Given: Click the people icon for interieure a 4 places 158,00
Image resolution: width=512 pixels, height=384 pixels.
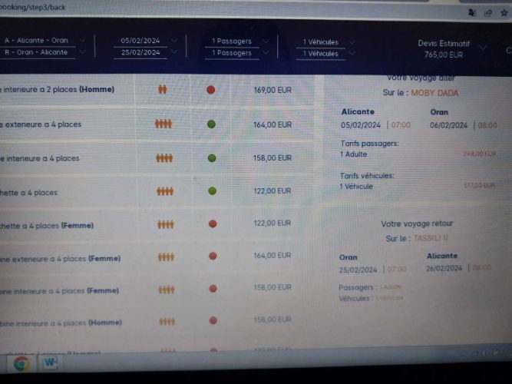Looking at the screenshot, I should pos(164,158).
